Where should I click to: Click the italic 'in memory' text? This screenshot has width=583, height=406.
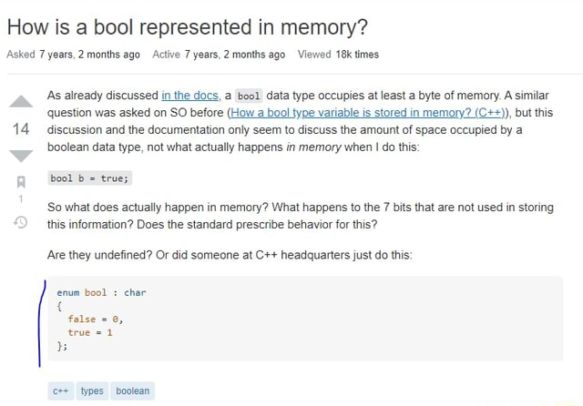tap(313, 147)
